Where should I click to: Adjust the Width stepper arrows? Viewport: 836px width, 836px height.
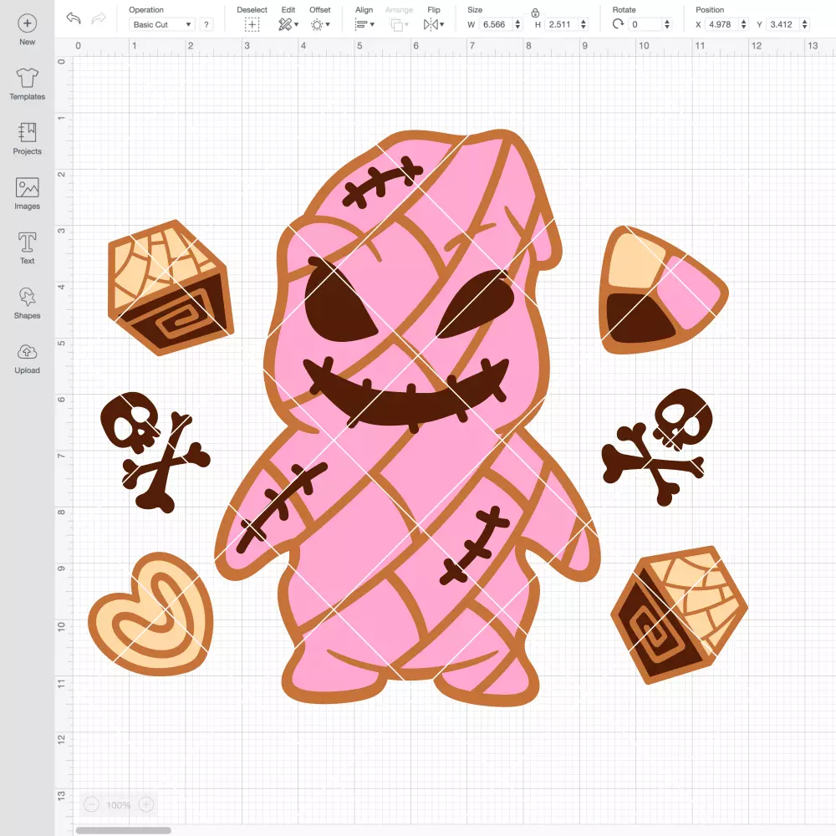coord(517,24)
